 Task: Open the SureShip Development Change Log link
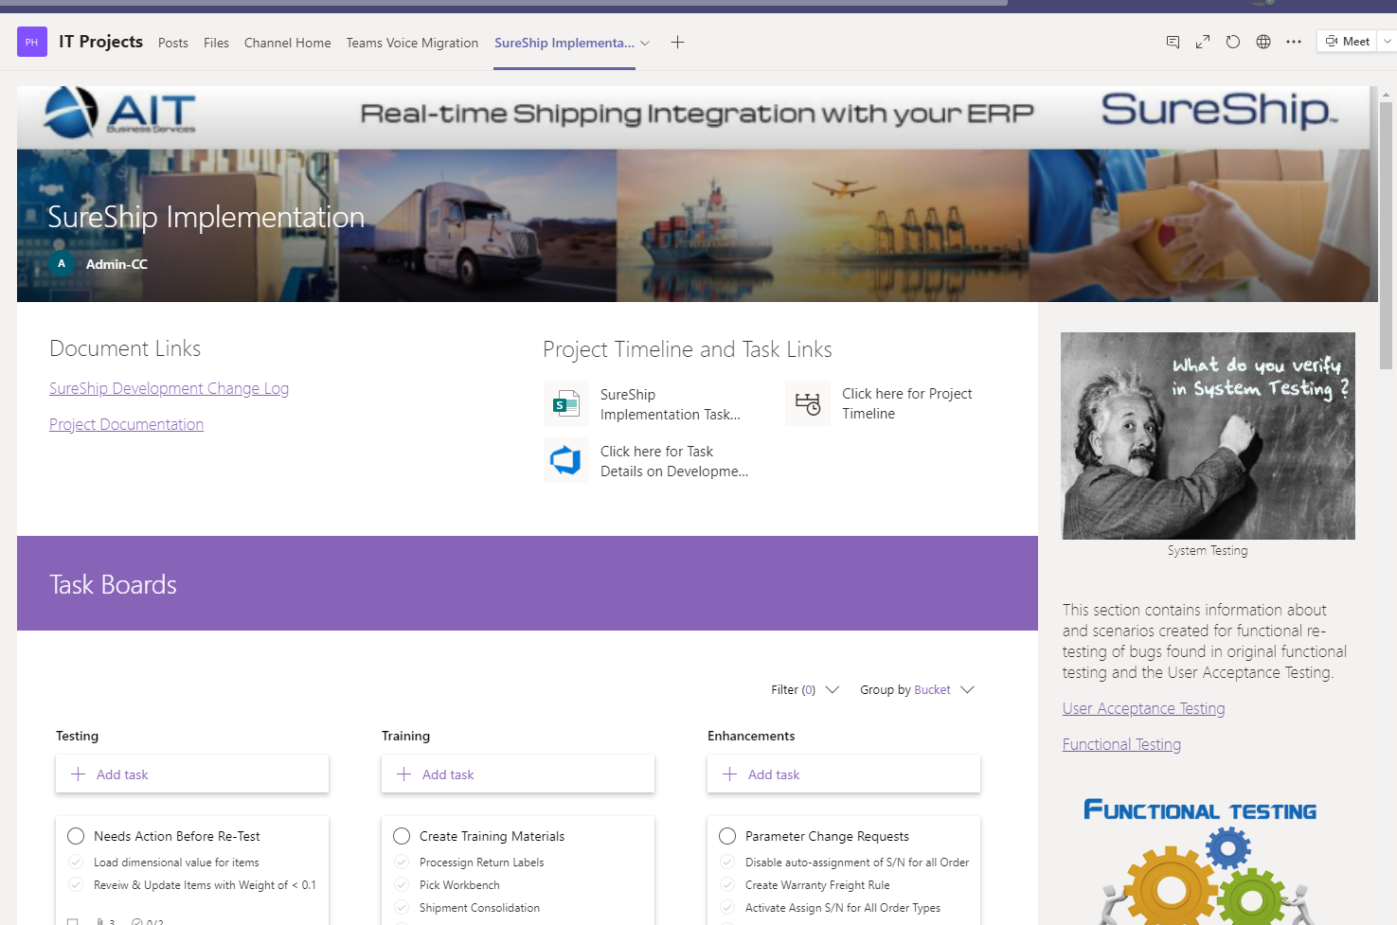coord(169,388)
